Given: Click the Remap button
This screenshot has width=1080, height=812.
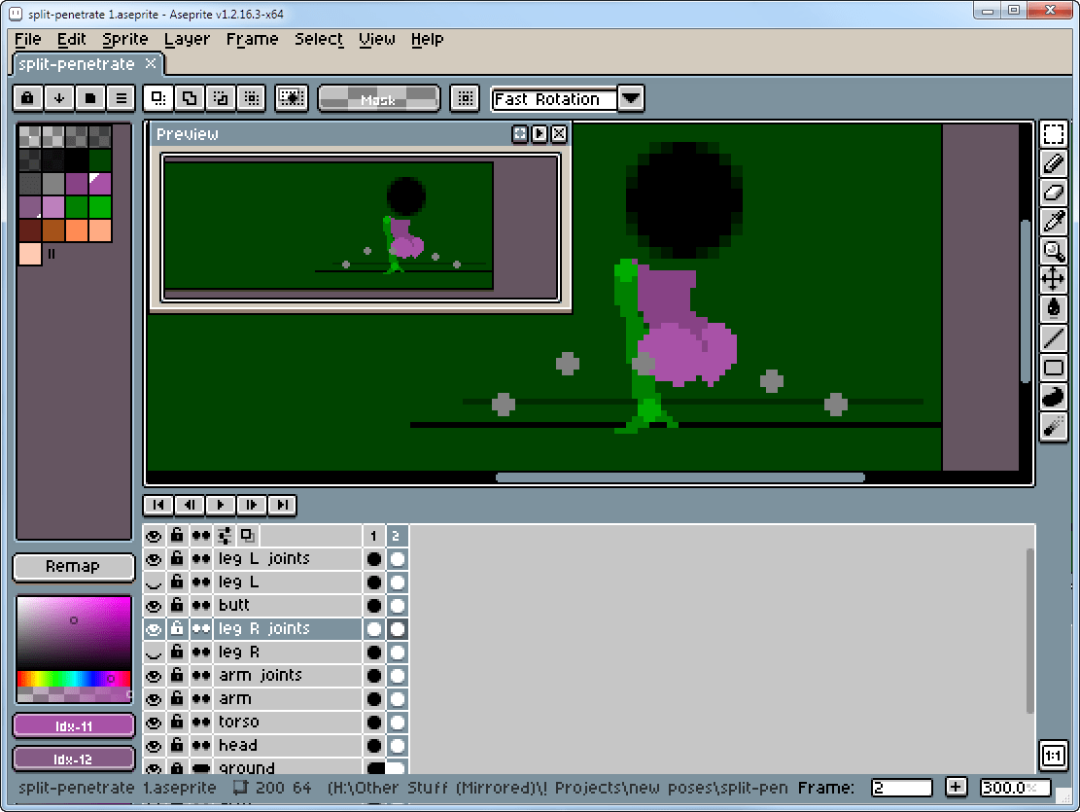Looking at the screenshot, I should point(73,566).
